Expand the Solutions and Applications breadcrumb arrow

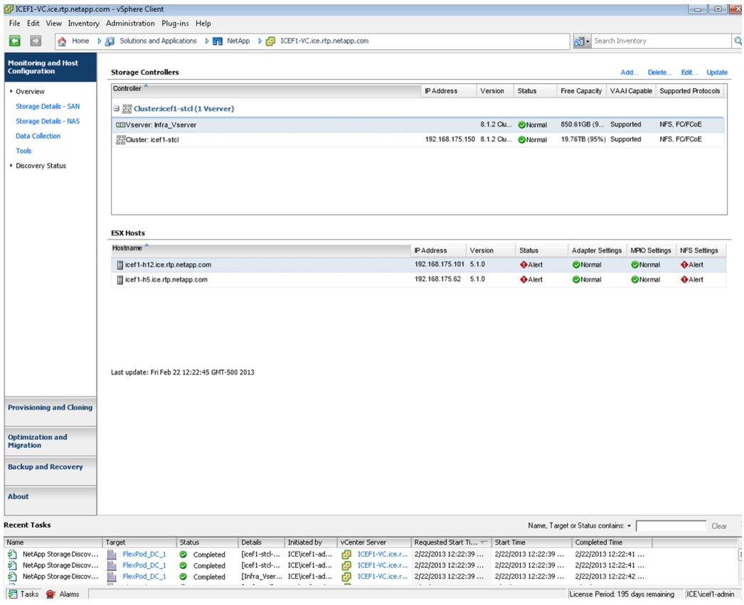[x=207, y=41]
